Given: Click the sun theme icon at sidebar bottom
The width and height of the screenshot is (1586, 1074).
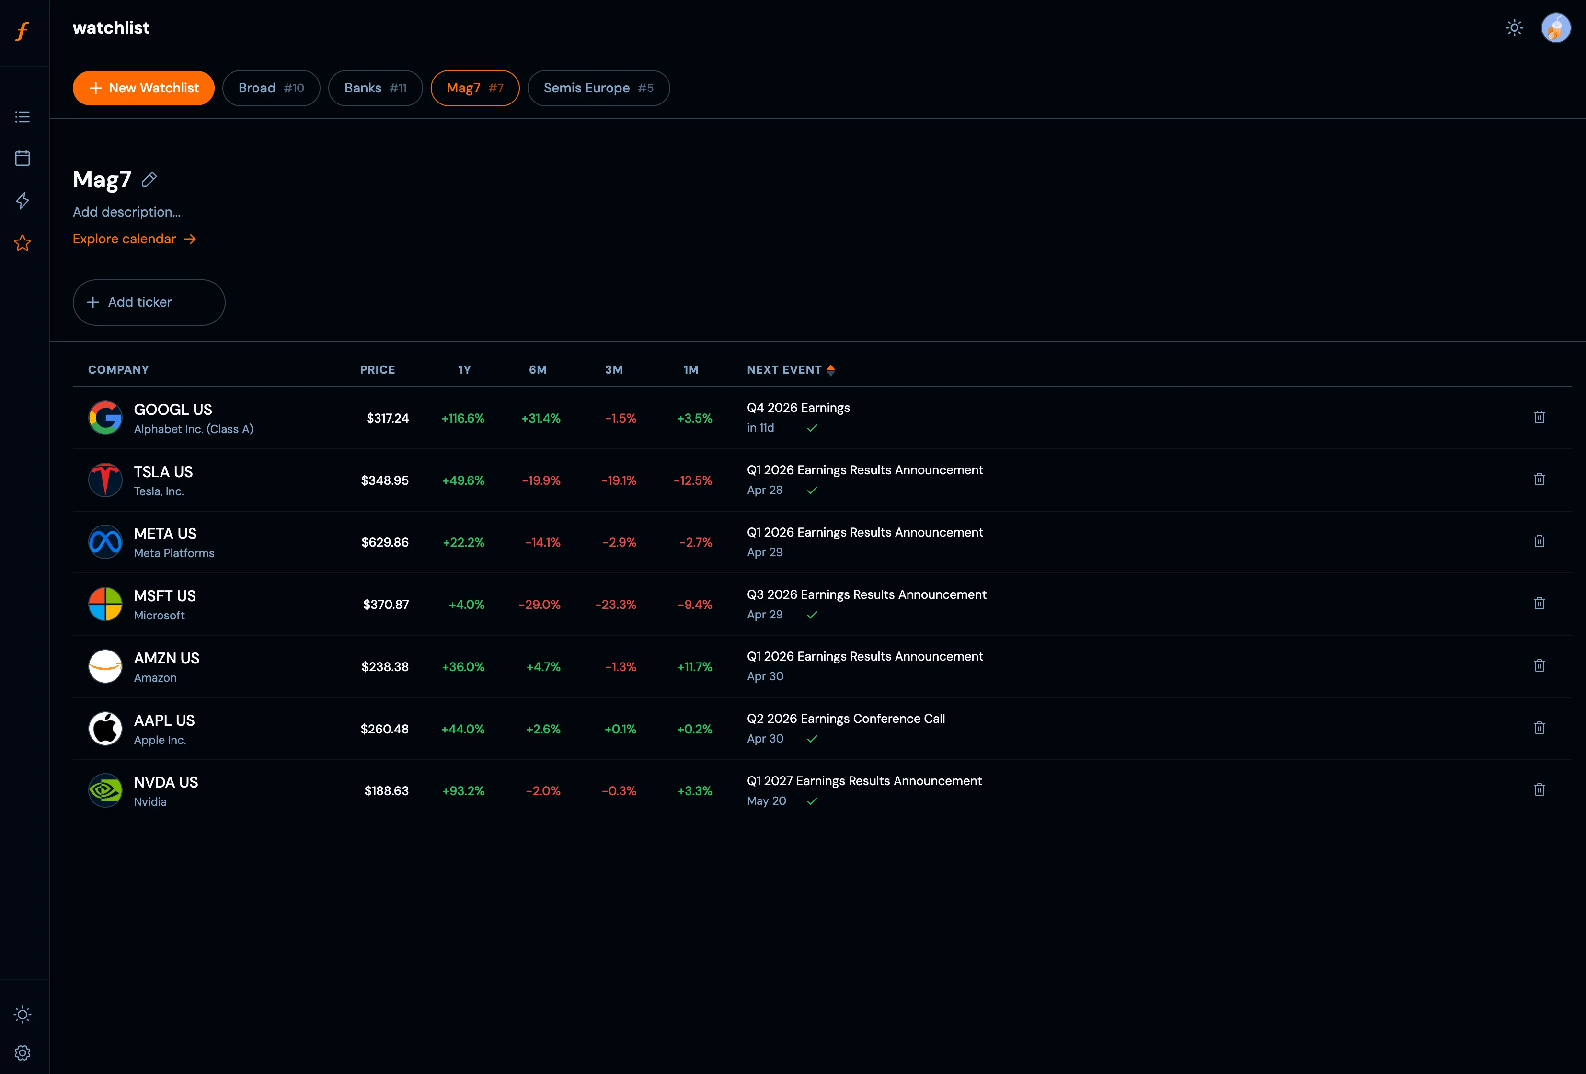Looking at the screenshot, I should pyautogui.click(x=23, y=1015).
